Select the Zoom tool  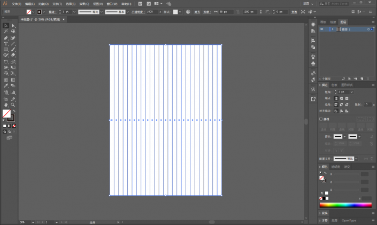pos(13,105)
